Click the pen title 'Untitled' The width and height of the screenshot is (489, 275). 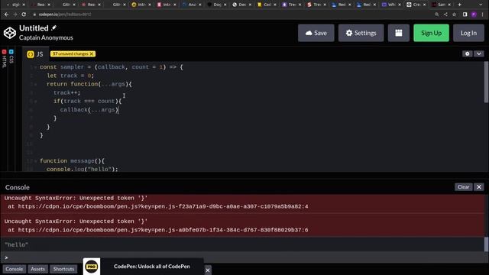pos(34,28)
